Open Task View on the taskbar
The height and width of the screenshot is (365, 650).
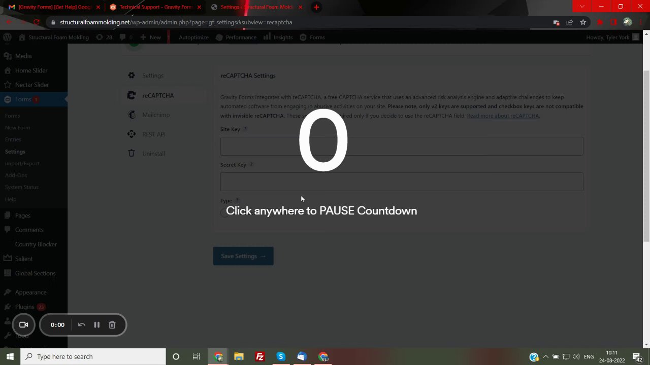[x=196, y=356]
